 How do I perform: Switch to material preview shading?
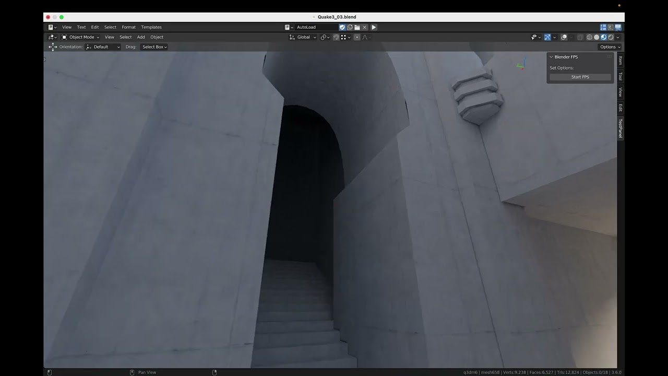604,37
